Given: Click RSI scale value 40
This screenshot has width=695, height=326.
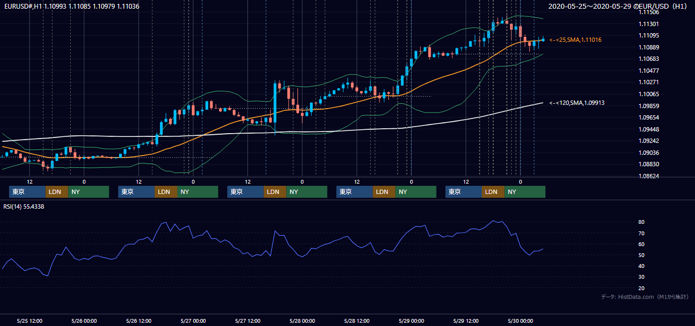Looking at the screenshot, I should click(642, 266).
